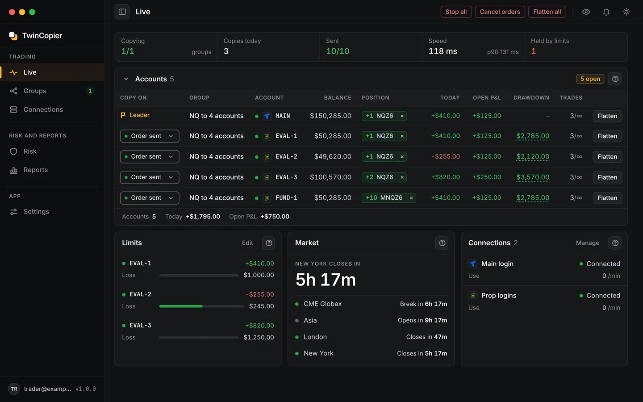This screenshot has height=402, width=643.
Task: Toggle the sidebar panel icon
Action: pyautogui.click(x=122, y=12)
